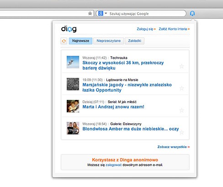Click 'Korzystasz z Dinga anonimowo' heading

tap(125, 160)
